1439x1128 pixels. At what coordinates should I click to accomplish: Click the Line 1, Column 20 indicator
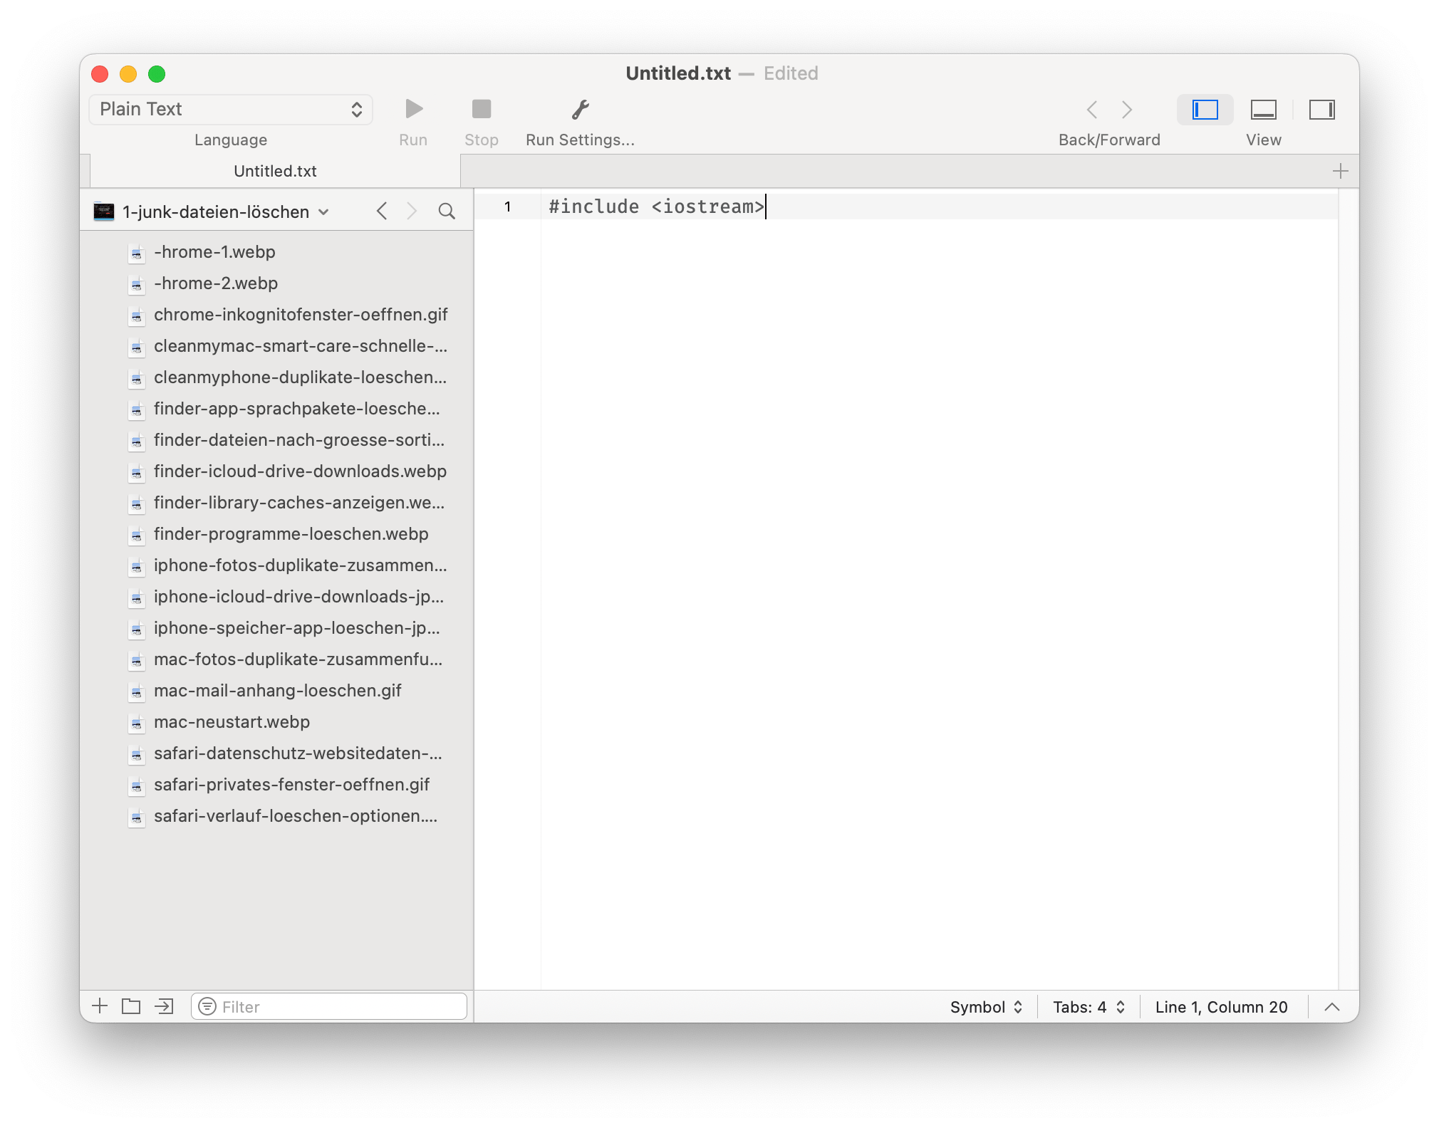pyautogui.click(x=1221, y=1007)
